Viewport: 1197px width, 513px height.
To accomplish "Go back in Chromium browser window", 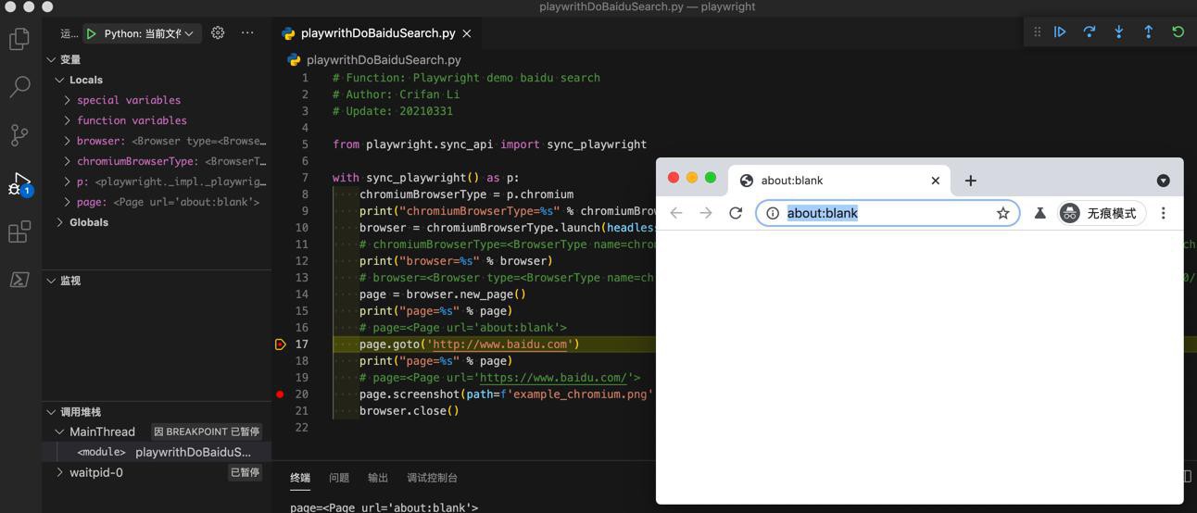I will pyautogui.click(x=676, y=213).
